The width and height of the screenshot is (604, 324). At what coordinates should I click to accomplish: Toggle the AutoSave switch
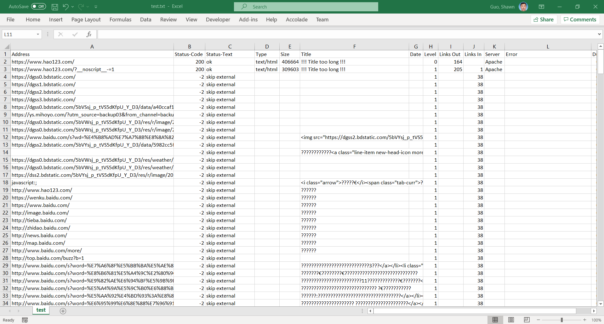(x=38, y=6)
